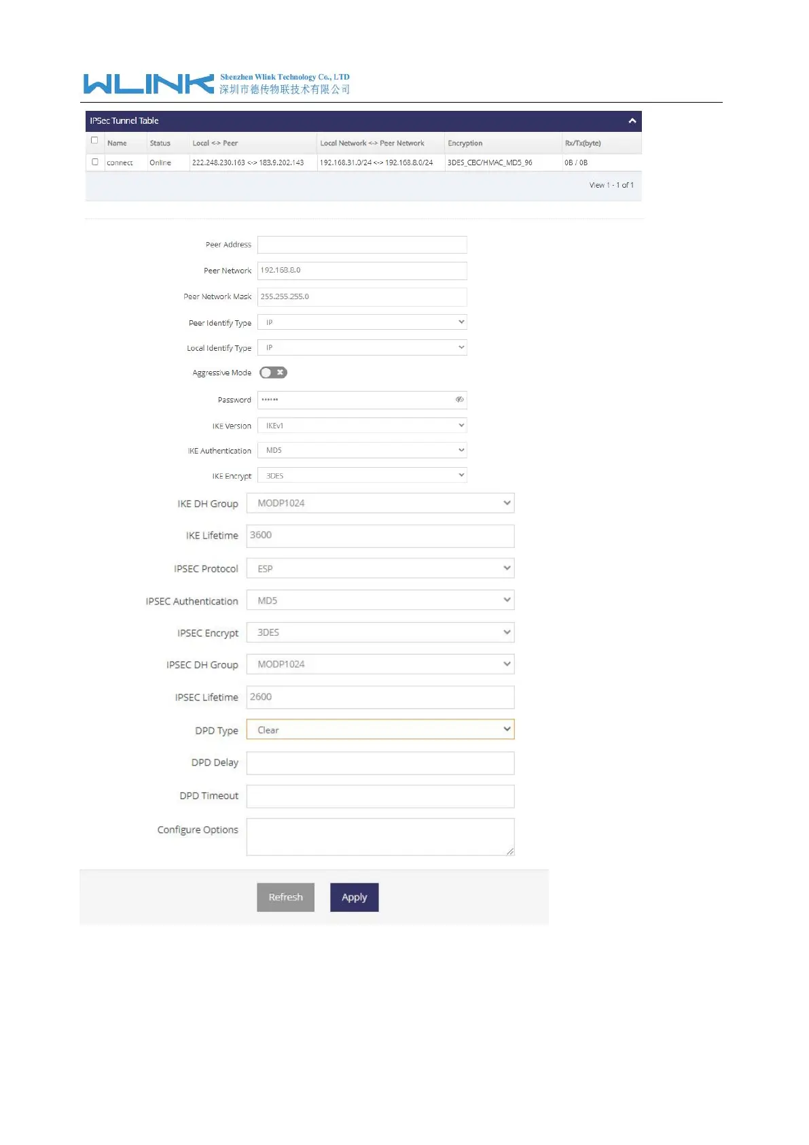The height and width of the screenshot is (1145, 809).
Task: Show password with the eye icon
Action: point(459,400)
